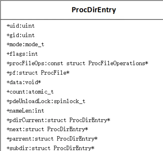Select the subdir:struct ProcDirEntry* attribute
Viewport: 163px width, 151px height.
coord(50,148)
